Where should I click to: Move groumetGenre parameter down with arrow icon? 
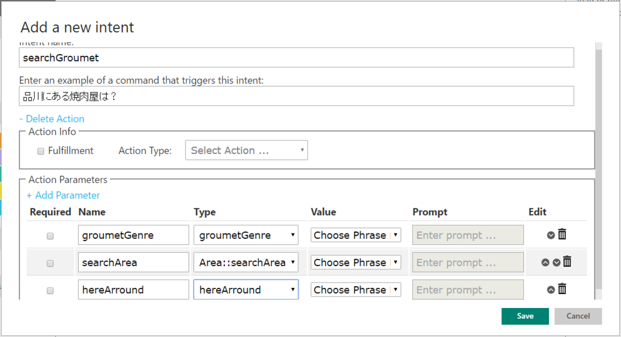click(x=551, y=235)
